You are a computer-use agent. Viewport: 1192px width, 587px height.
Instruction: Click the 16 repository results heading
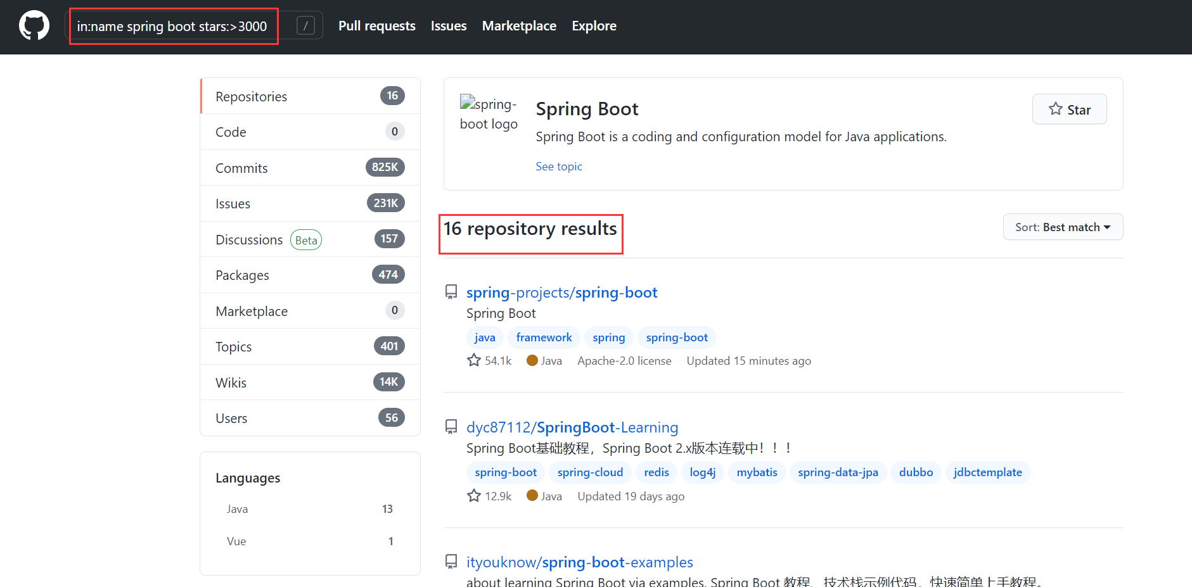[530, 229]
